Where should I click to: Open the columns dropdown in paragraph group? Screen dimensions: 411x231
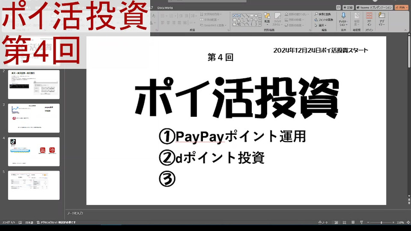pos(192,23)
